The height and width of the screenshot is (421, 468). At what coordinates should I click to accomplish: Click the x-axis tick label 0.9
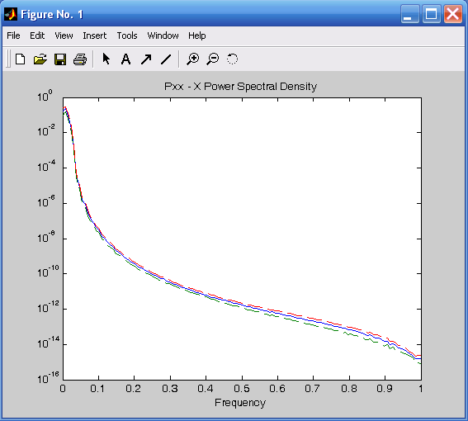[x=385, y=389]
